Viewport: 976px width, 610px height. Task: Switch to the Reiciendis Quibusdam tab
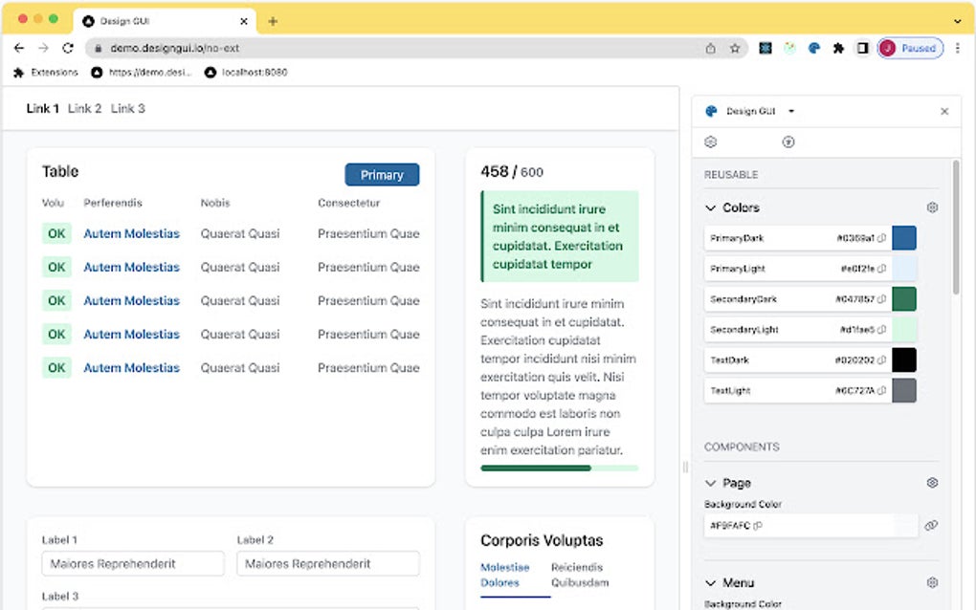(580, 575)
